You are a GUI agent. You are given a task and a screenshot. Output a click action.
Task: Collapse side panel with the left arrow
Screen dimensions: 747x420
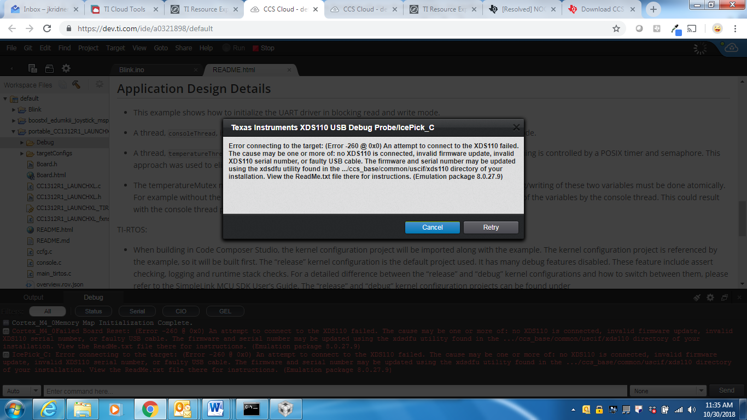point(12,69)
